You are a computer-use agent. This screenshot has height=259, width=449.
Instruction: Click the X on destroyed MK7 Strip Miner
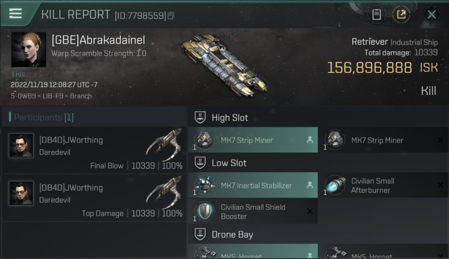(x=440, y=140)
